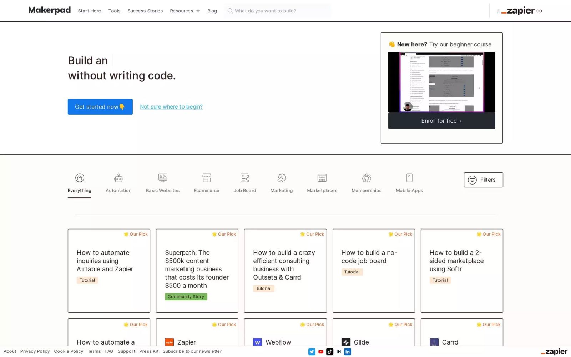Select the Job Board category icon
The width and height of the screenshot is (571, 357).
coord(245,178)
